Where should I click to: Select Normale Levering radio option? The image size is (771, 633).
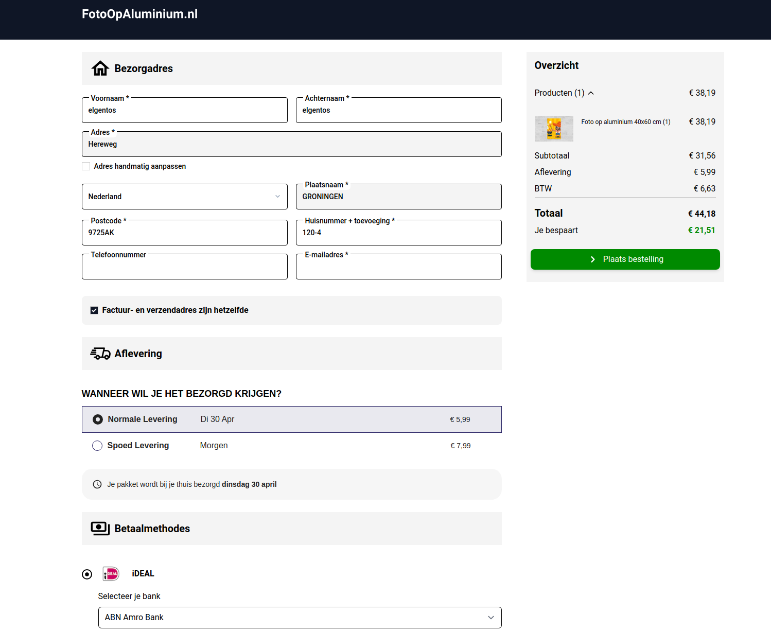(98, 419)
